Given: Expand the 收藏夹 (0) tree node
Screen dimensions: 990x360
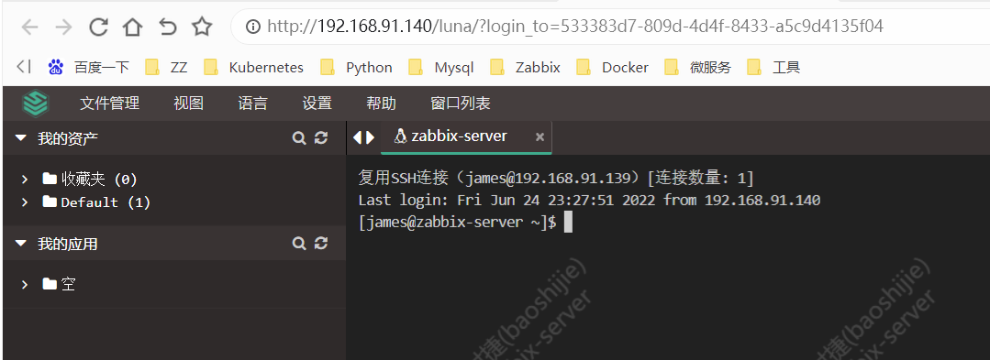Looking at the screenshot, I should [x=25, y=180].
